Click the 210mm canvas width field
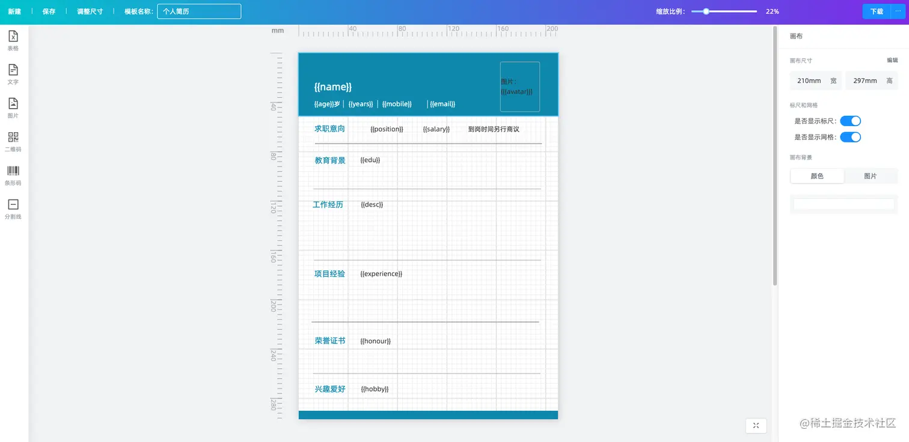The width and height of the screenshot is (909, 442). 816,80
